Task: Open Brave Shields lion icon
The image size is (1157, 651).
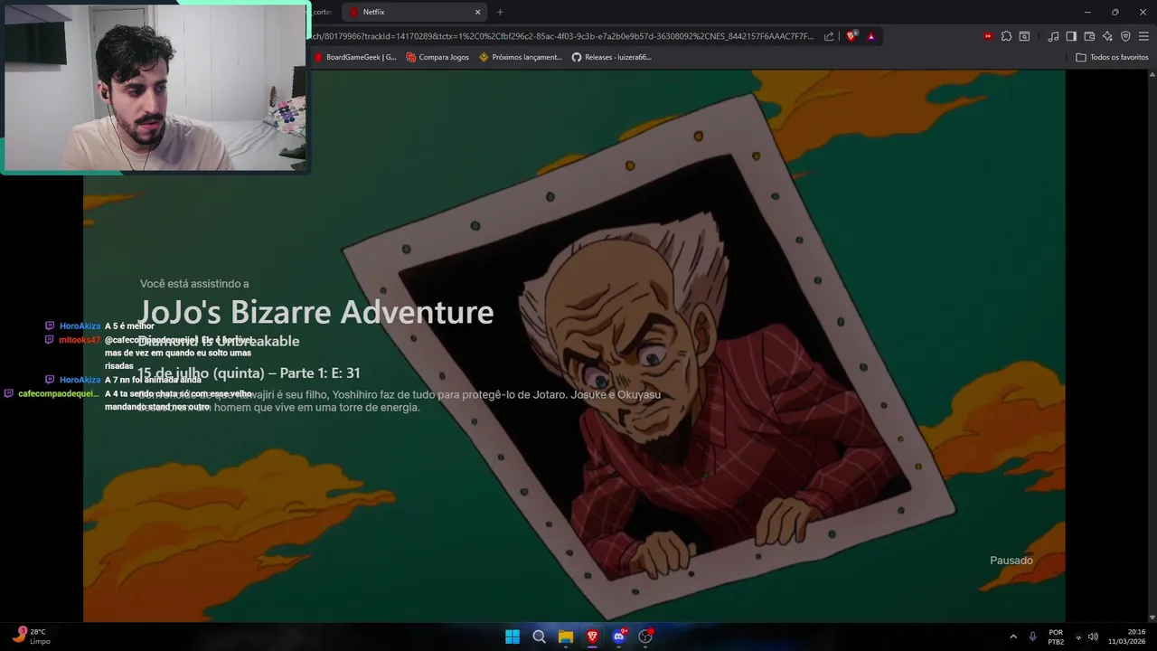Action: point(851,36)
